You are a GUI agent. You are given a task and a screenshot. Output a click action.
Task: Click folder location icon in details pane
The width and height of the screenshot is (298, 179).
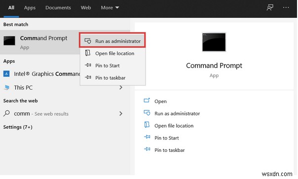[147, 125]
